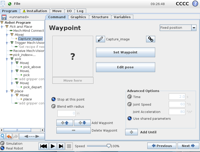Click the step forward button
200x152 pixels.
pyautogui.click(x=61, y=146)
